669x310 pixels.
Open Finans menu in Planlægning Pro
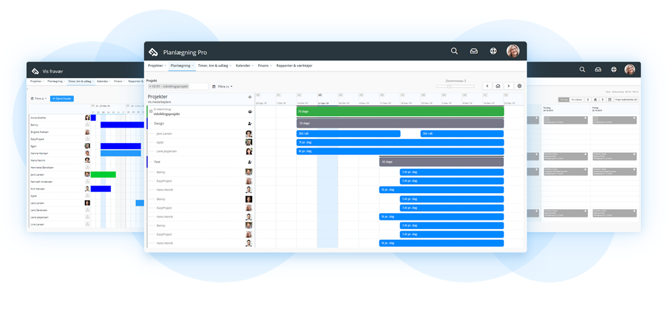265,65
